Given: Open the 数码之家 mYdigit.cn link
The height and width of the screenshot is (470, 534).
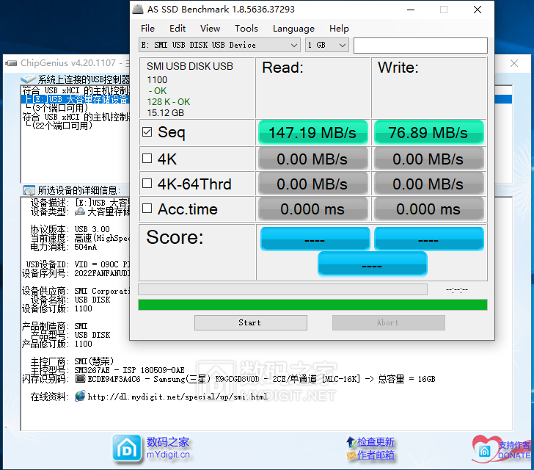Looking at the screenshot, I should 168,447.
